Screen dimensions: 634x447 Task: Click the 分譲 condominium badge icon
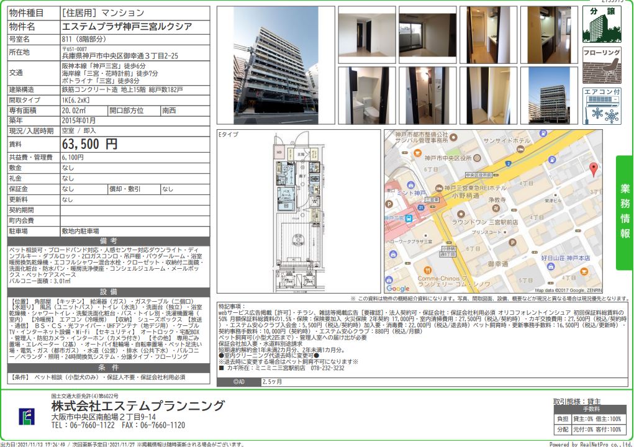[x=602, y=25]
